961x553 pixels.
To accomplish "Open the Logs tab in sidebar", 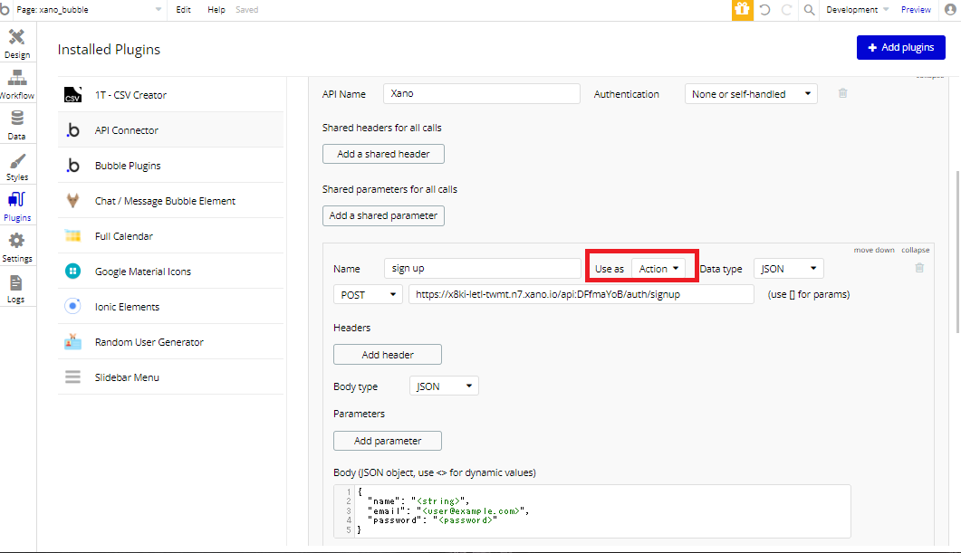I will (16, 289).
